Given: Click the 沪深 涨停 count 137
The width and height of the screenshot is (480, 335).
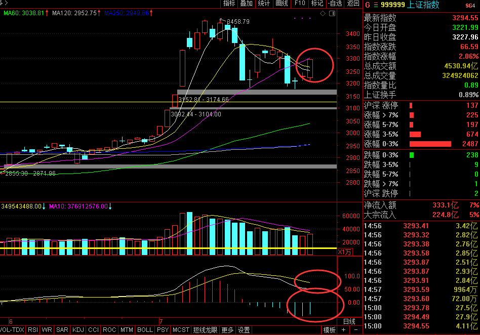Looking at the screenshot, I should [472, 106].
